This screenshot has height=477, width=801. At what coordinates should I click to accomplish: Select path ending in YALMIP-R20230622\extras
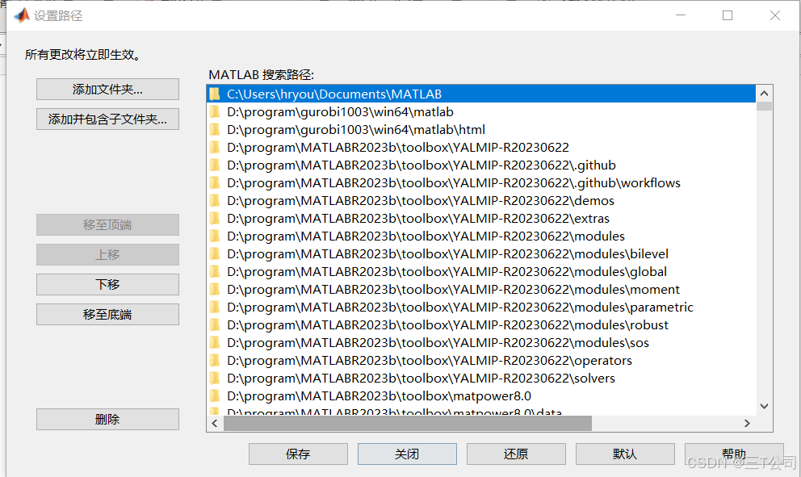pyautogui.click(x=481, y=219)
